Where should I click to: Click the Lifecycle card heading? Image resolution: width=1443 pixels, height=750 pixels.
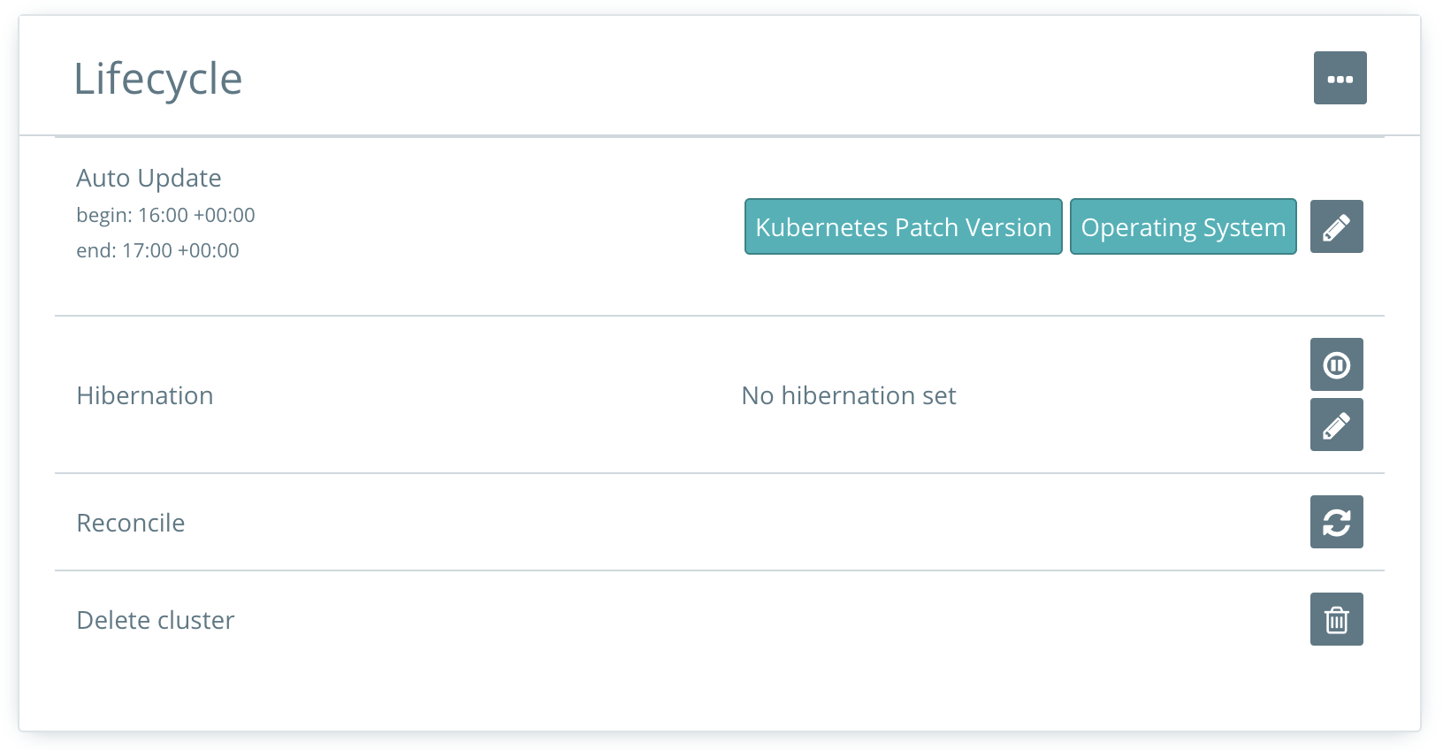pos(157,80)
